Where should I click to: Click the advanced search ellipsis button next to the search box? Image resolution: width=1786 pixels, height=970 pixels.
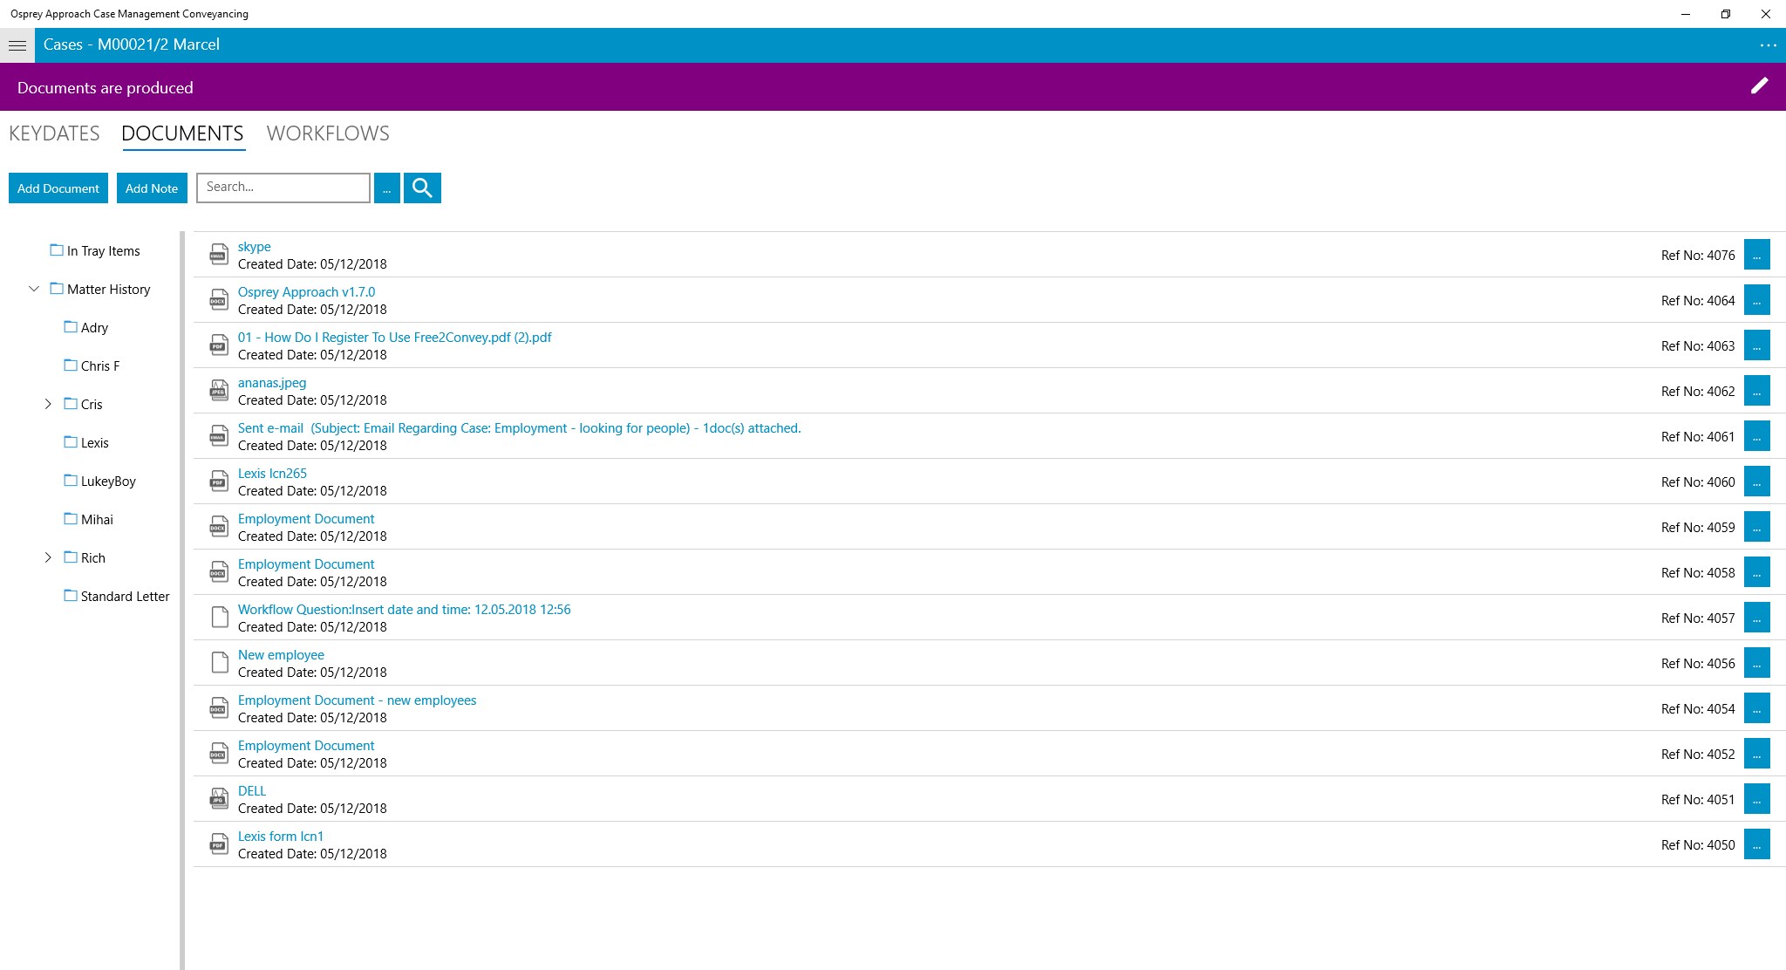point(386,188)
